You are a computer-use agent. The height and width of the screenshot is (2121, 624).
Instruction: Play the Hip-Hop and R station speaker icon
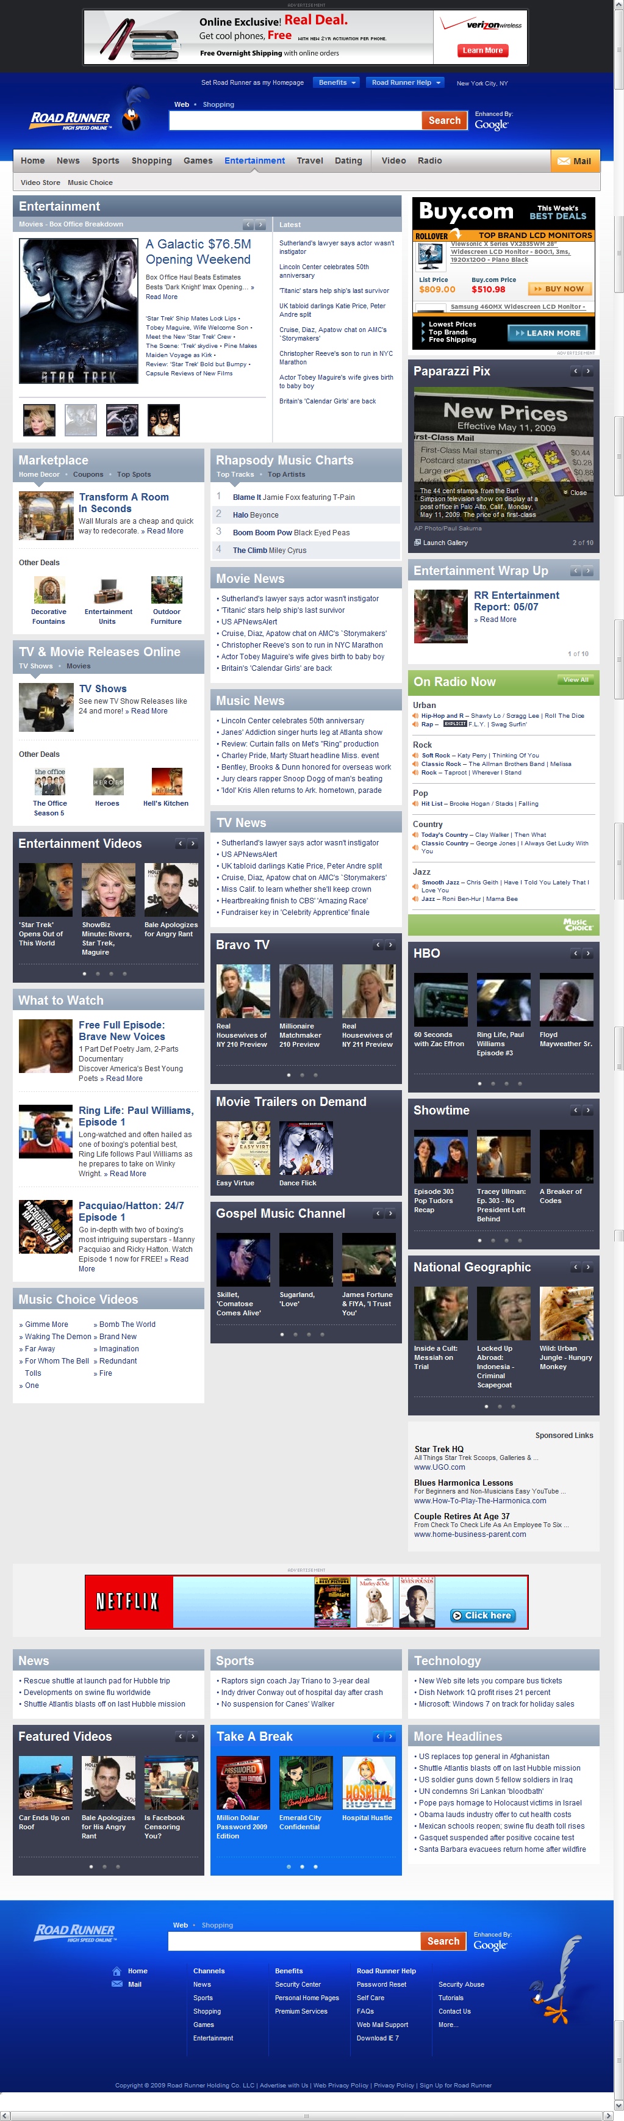[416, 715]
